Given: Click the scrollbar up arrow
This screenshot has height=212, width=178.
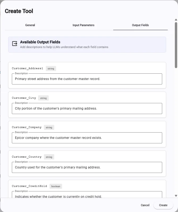Looking at the screenshot, I should click(176, 20).
